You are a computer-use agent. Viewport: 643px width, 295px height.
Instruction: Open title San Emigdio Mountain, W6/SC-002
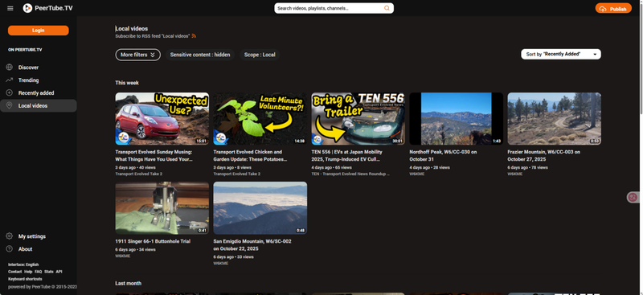(x=252, y=245)
